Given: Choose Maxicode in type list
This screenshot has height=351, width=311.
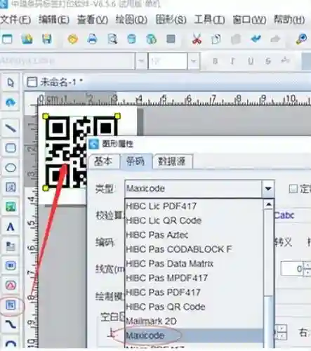Looking at the screenshot, I should (194, 336).
